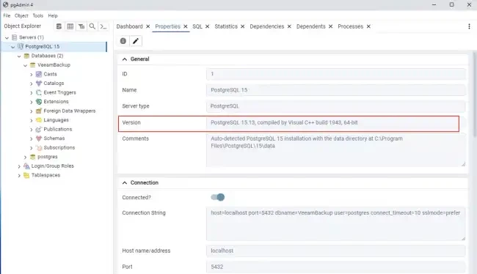This screenshot has height=274, width=477.
Task: Expand the Schemas tree node
Action: pos(31,138)
